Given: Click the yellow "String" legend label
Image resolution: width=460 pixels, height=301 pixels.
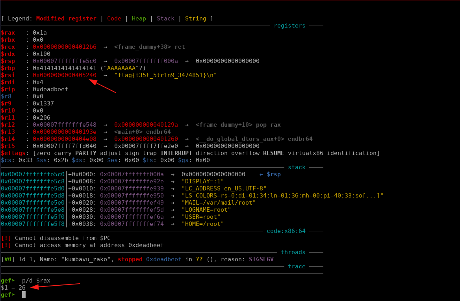Looking at the screenshot, I should [x=195, y=18].
